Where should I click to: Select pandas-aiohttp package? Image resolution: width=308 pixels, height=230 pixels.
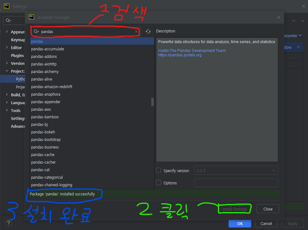click(x=92, y=64)
